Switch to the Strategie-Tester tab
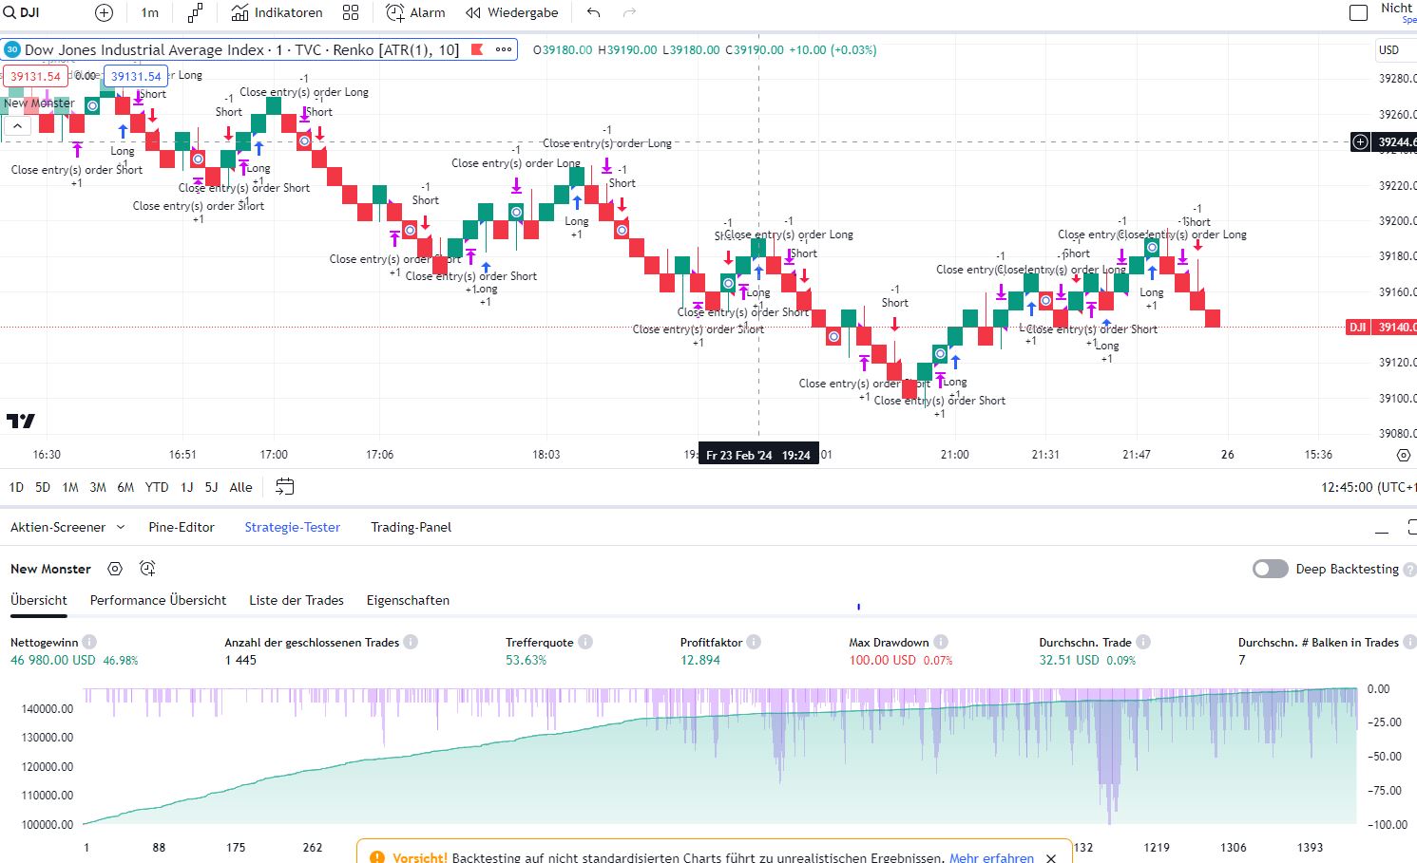 [x=293, y=527]
